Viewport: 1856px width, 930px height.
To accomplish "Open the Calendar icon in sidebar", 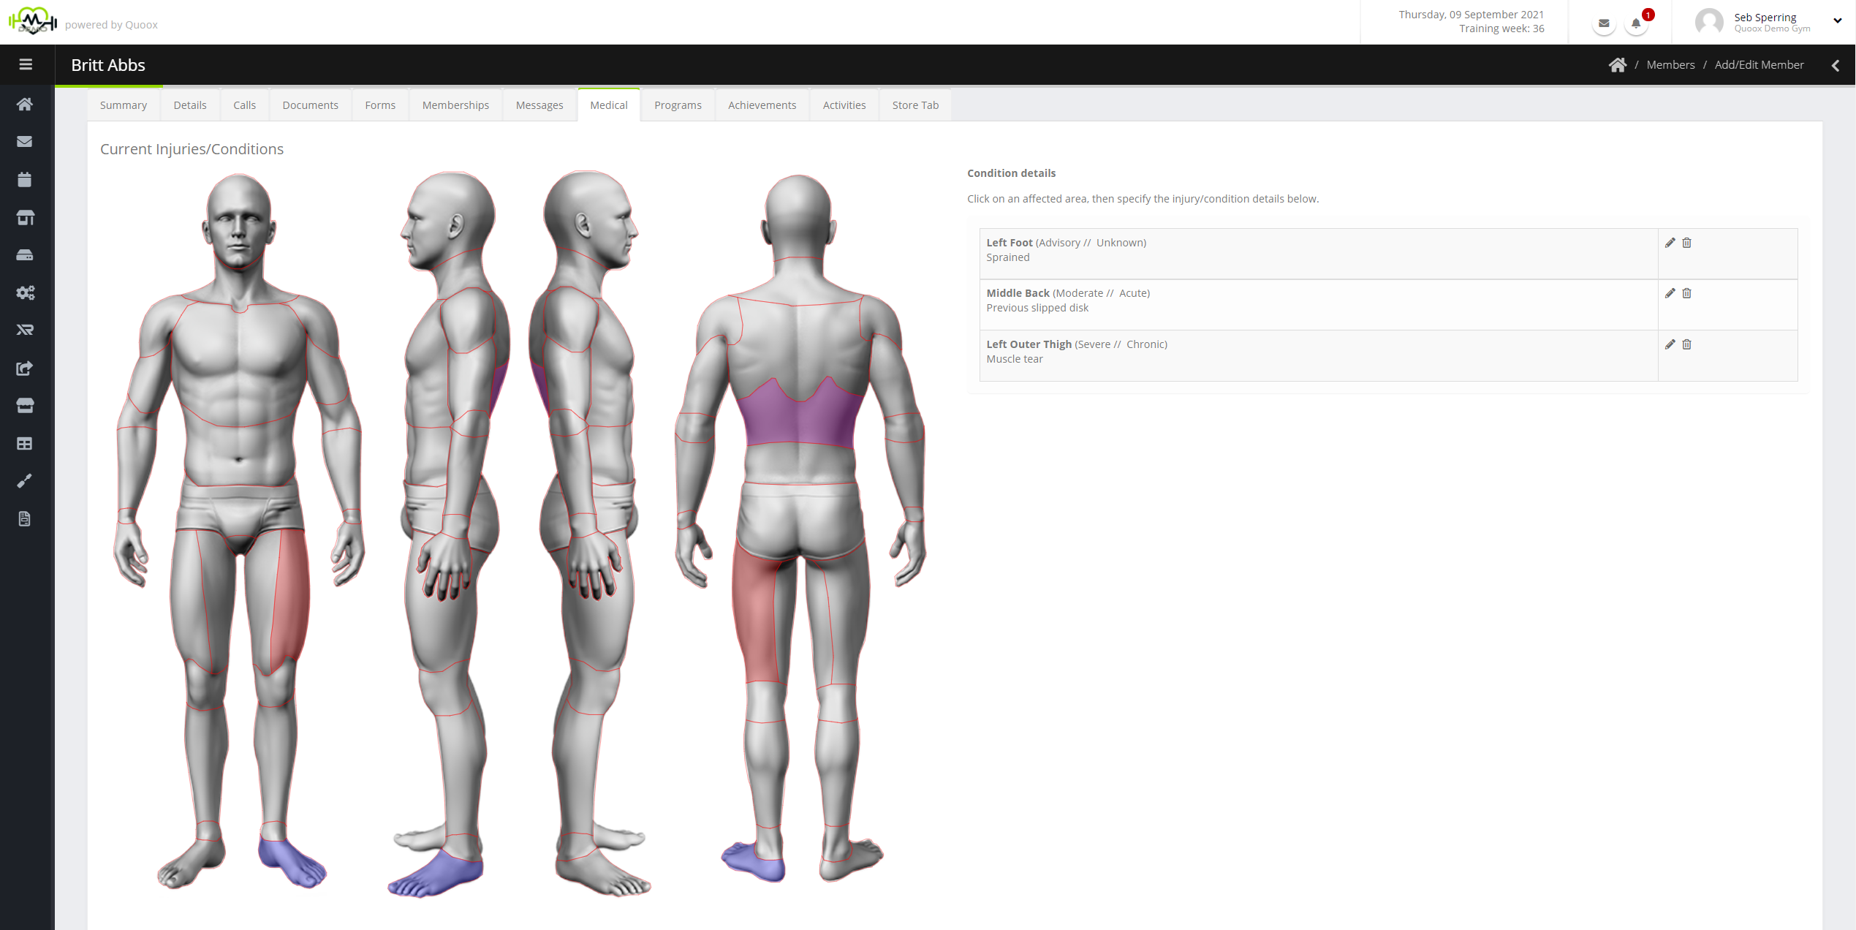I will (x=26, y=180).
